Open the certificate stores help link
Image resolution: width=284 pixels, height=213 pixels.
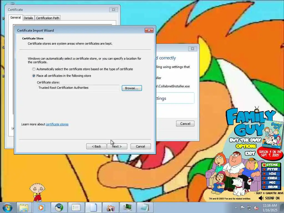pyautogui.click(x=57, y=124)
